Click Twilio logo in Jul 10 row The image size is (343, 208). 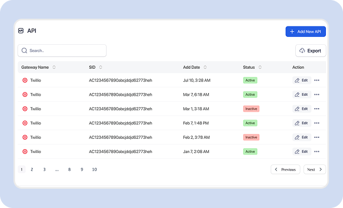click(25, 81)
